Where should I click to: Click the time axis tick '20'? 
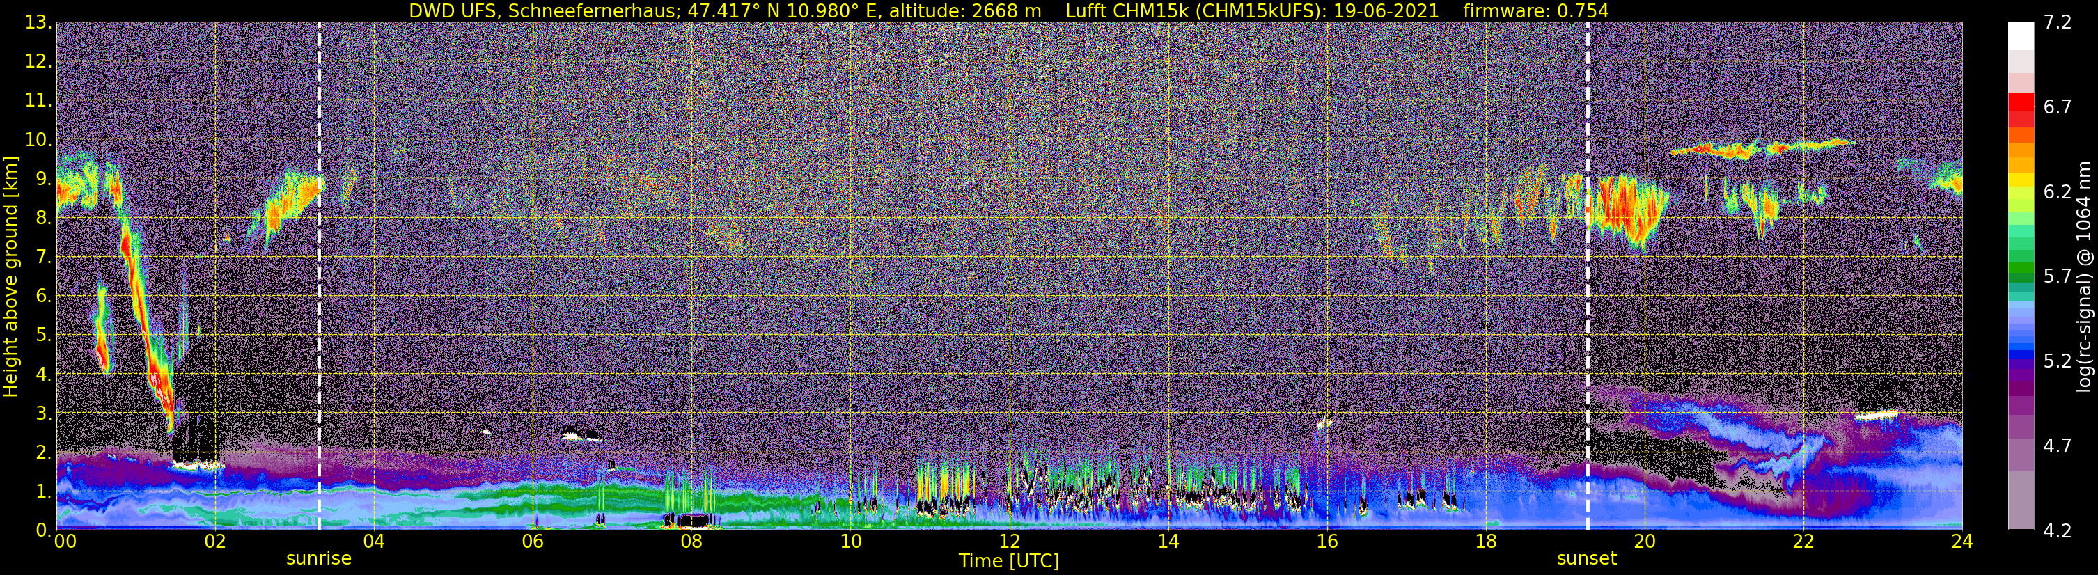(x=1645, y=542)
